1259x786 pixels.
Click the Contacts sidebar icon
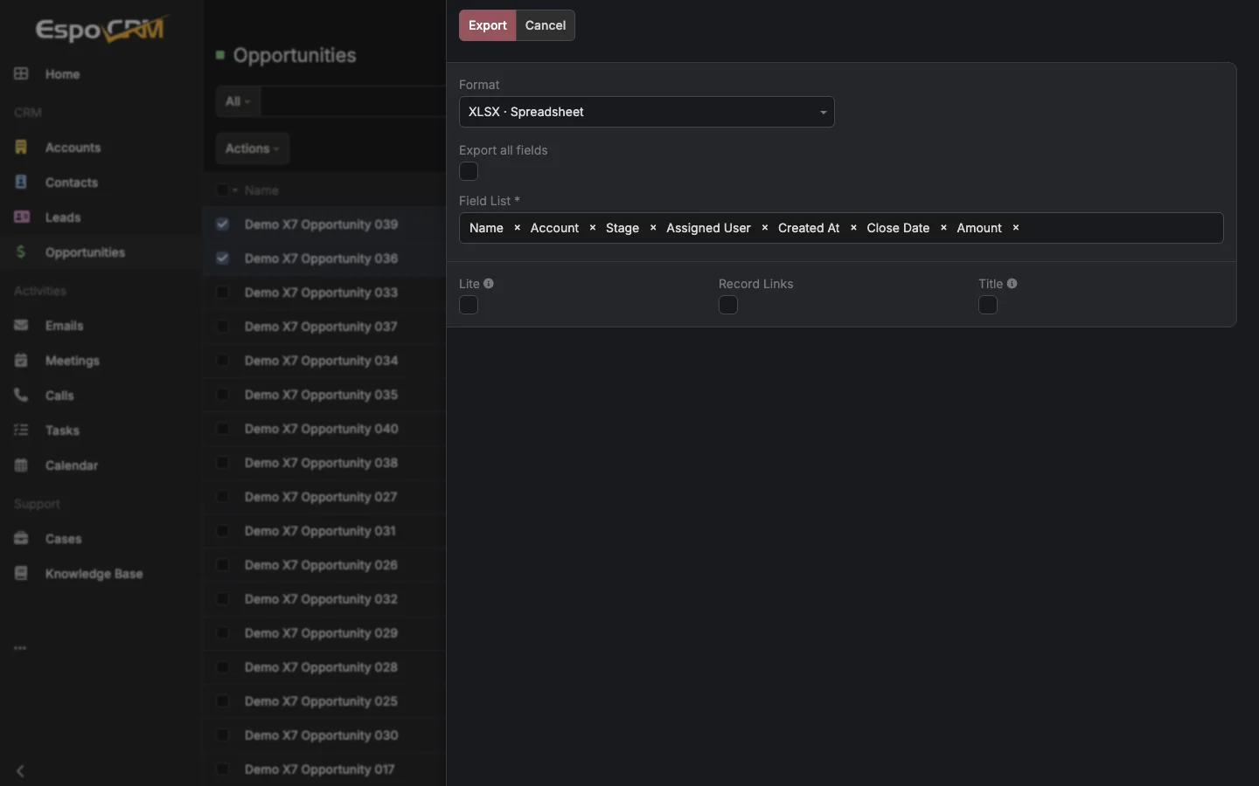21,183
